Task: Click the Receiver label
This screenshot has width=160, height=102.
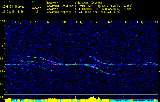Action: click(52, 9)
